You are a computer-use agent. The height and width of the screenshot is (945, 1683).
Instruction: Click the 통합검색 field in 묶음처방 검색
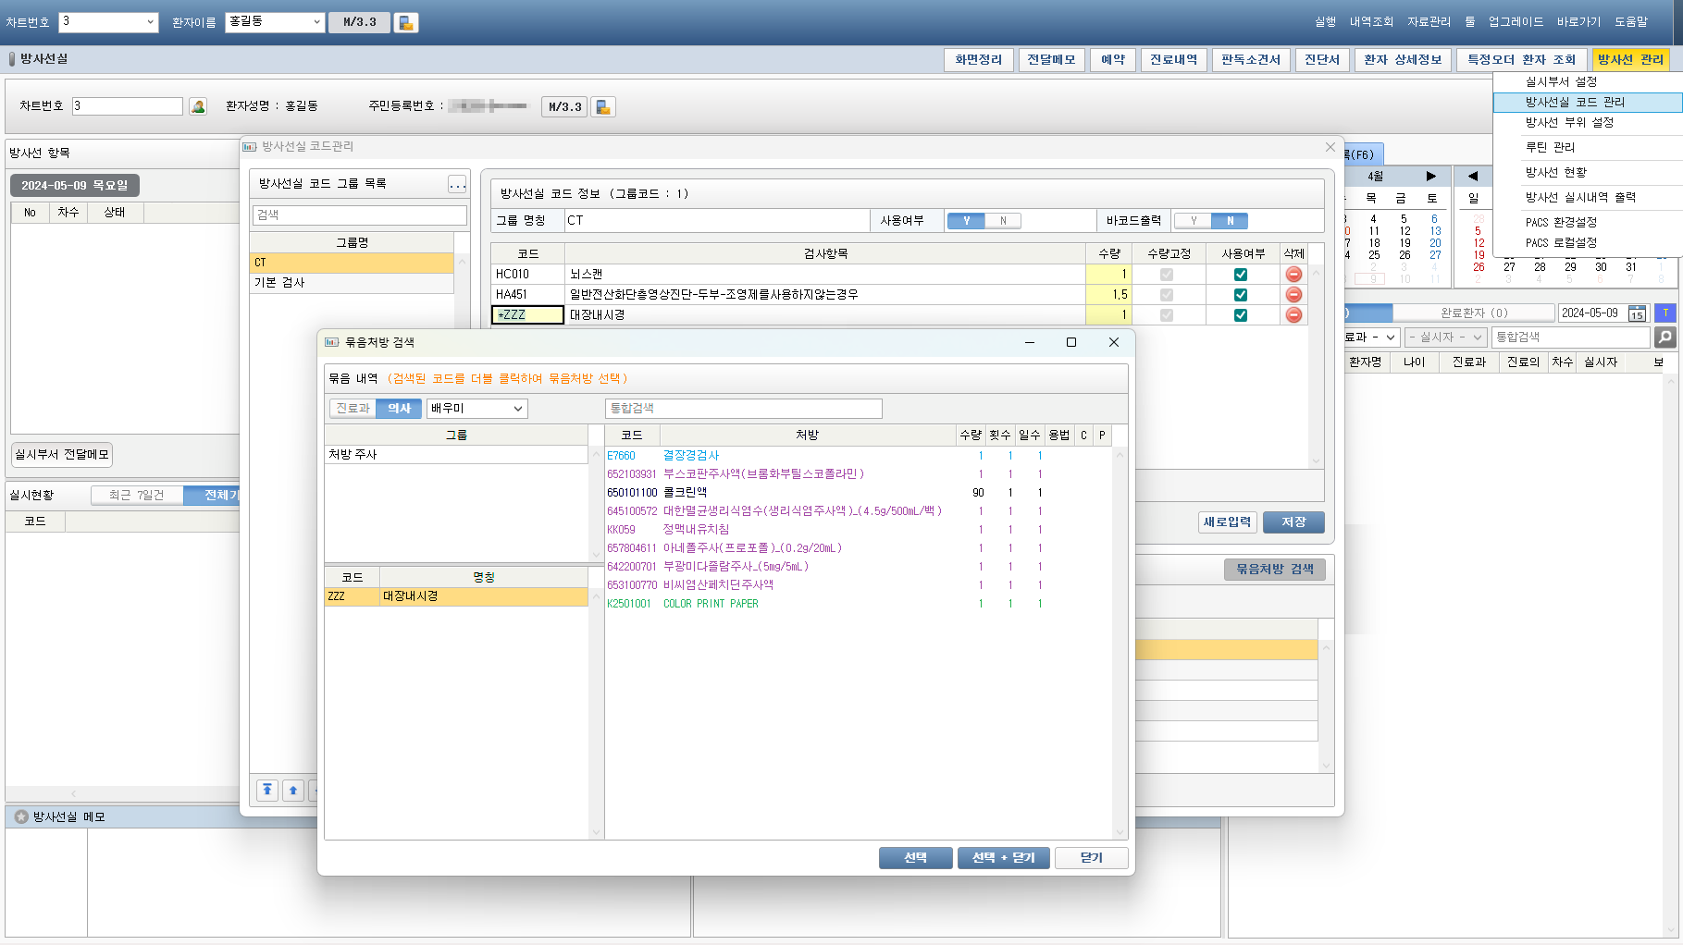pos(743,409)
